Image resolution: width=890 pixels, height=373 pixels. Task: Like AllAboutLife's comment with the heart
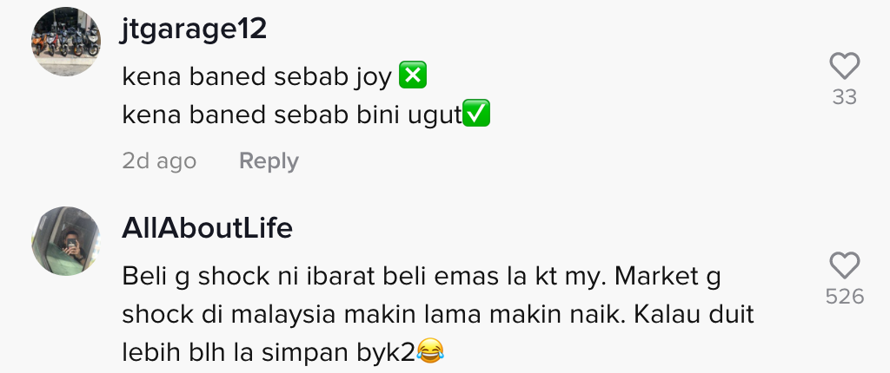tap(845, 265)
